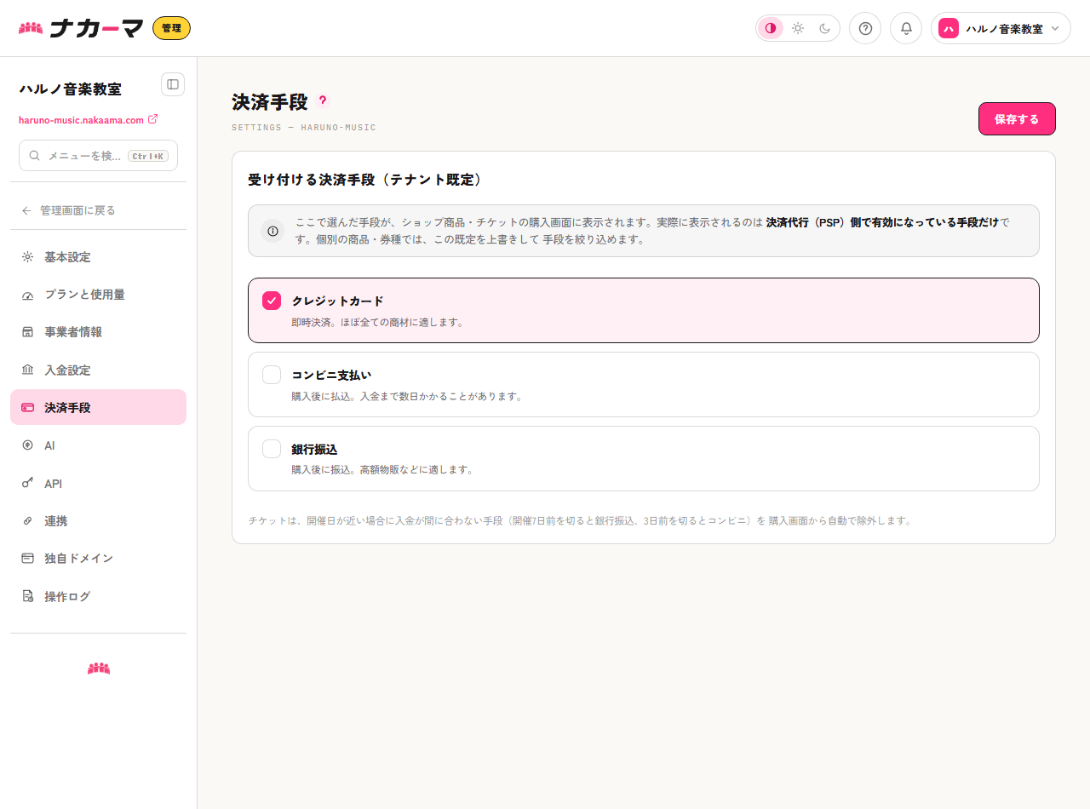Open 入金設定 menu item
The image size is (1090, 809).
click(x=98, y=370)
